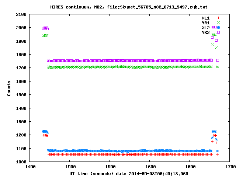Click the 1100 y-axis tick label
Image resolution: width=236 pixels, height=177 pixels.
[21, 149]
